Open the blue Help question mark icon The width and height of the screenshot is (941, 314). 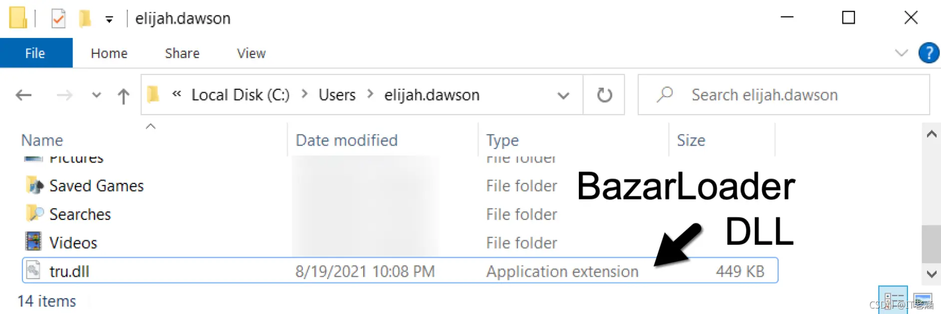(x=929, y=53)
